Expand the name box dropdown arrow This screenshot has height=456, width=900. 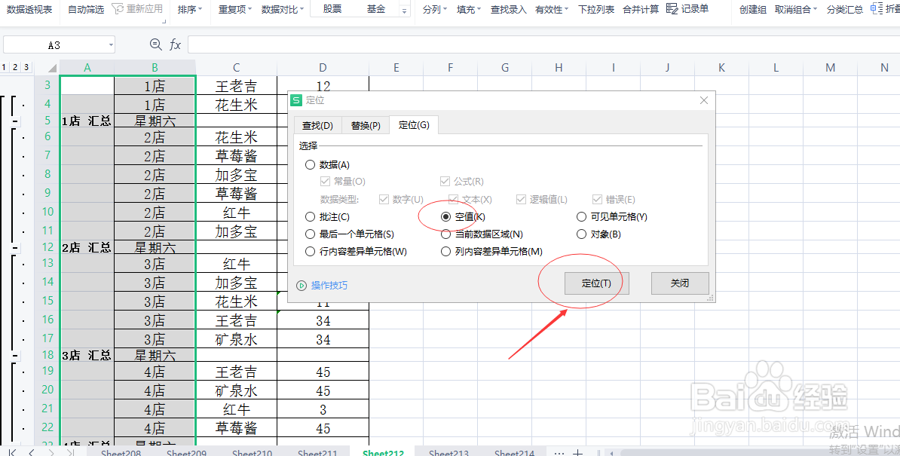tap(111, 44)
